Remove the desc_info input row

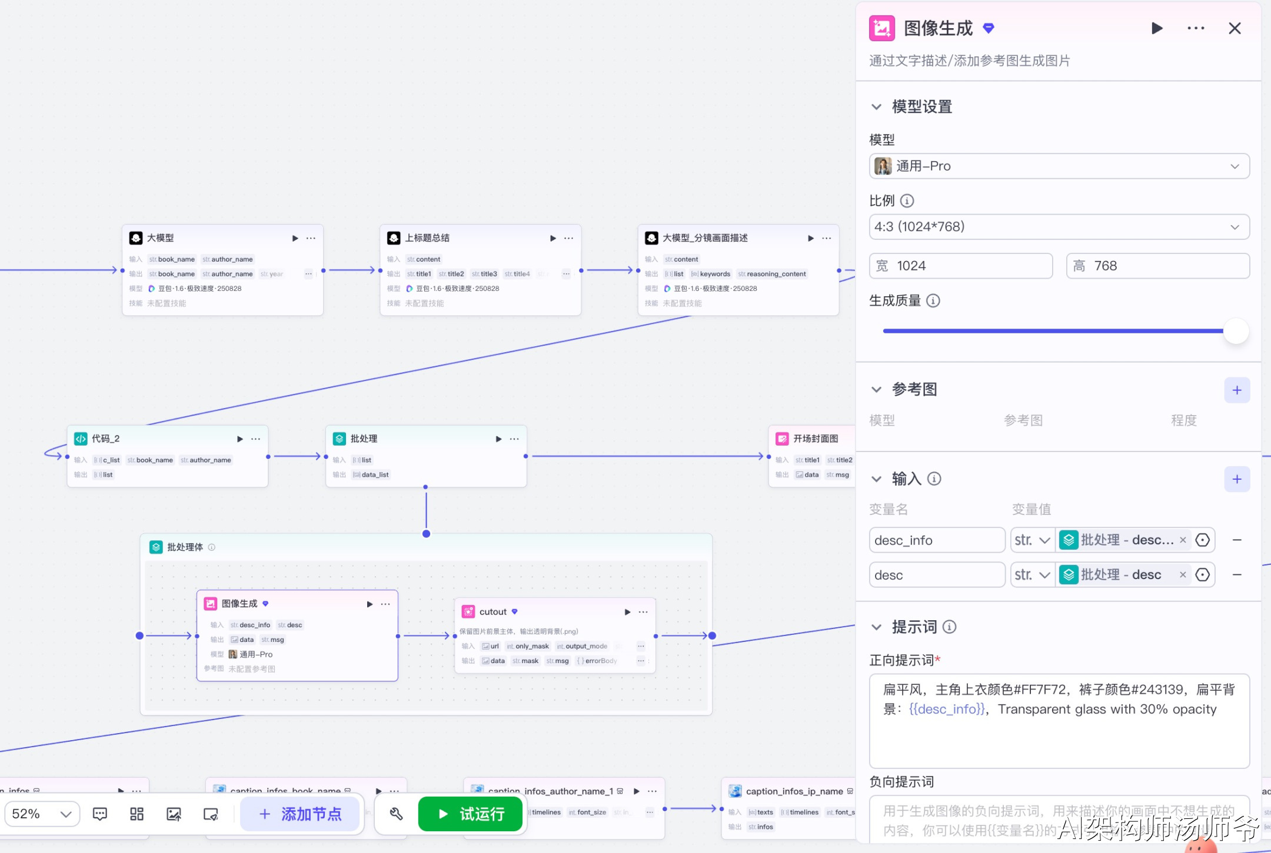click(x=1237, y=540)
